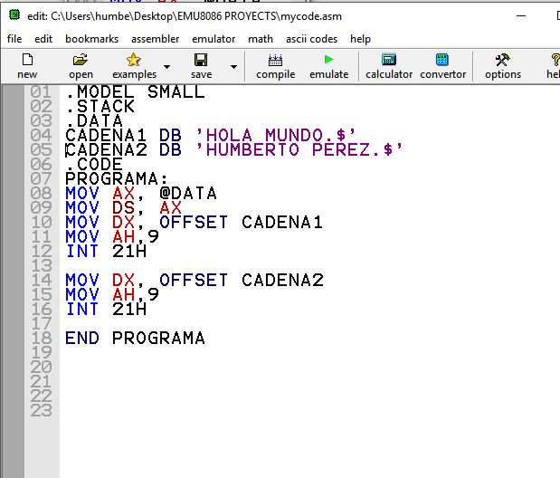560x478 pixels.
Task: Open a file with the open folder icon
Action: [x=81, y=60]
